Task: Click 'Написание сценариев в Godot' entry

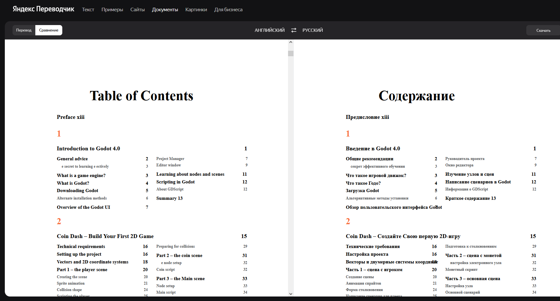Action: [x=478, y=182]
